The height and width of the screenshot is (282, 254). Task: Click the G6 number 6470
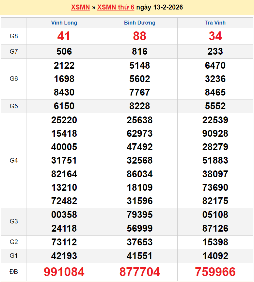[x=215, y=65]
